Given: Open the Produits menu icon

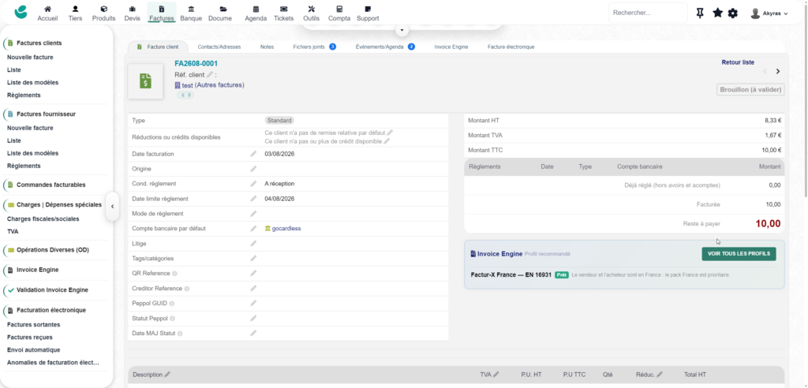Looking at the screenshot, I should 103,9.
